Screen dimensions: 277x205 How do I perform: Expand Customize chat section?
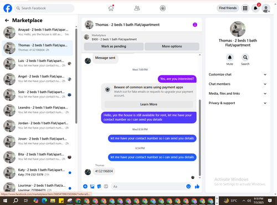pyautogui.click(x=238, y=74)
